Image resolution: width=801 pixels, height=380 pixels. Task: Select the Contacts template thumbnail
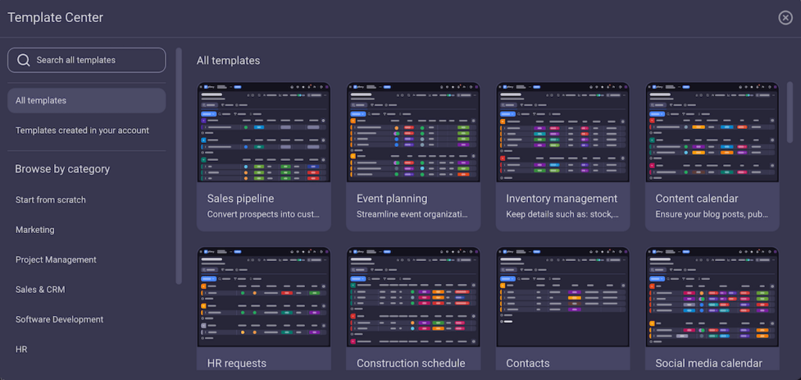click(562, 298)
